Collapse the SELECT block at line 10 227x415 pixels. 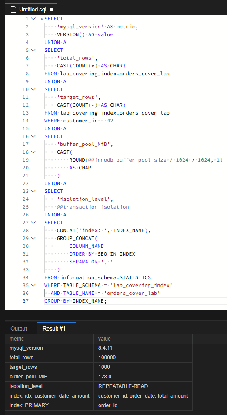[x=33, y=89]
